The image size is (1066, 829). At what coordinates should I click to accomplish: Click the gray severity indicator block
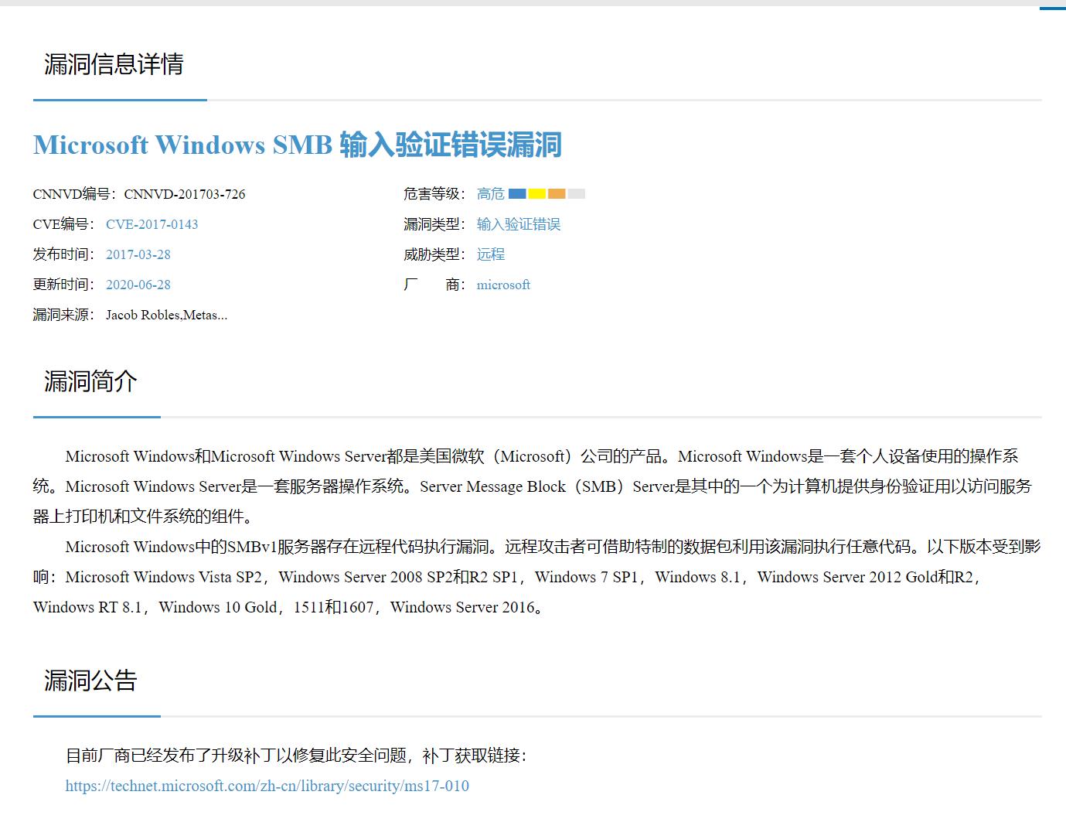click(x=577, y=194)
